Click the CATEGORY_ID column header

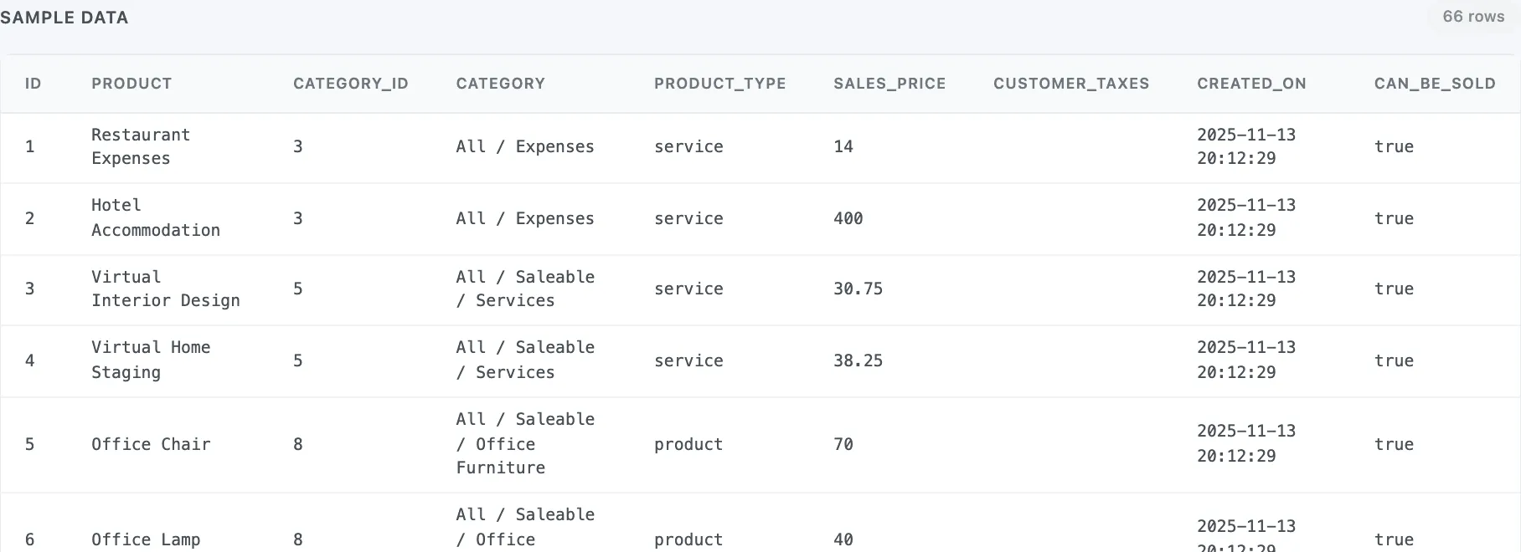[x=351, y=84]
